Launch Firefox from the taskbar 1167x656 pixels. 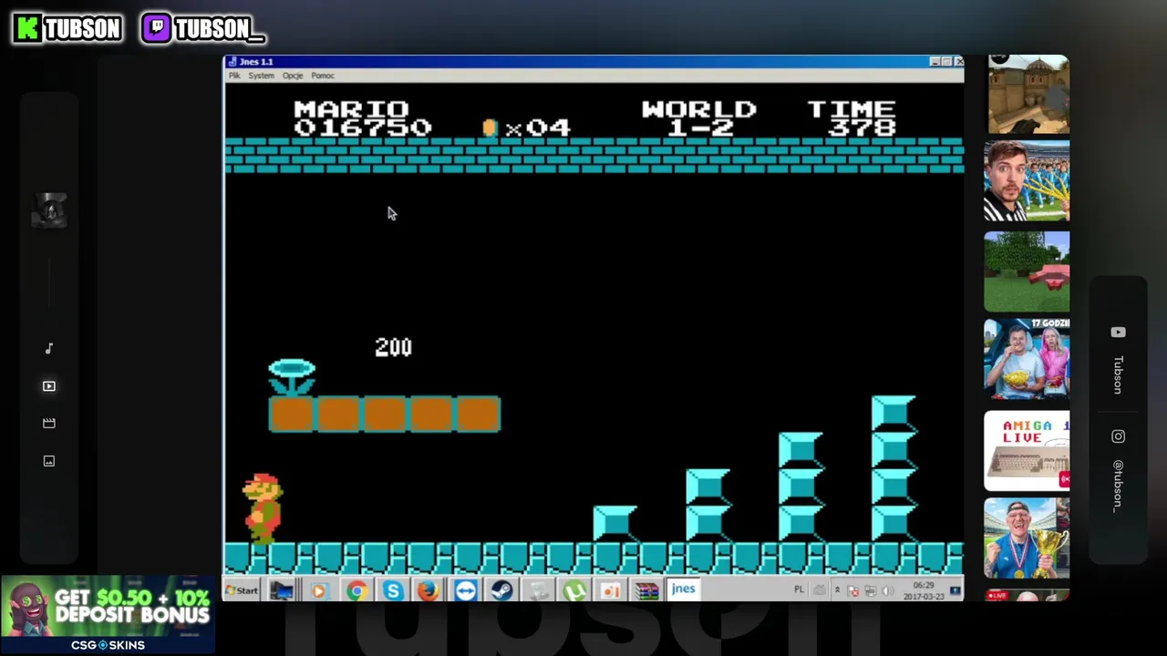[428, 590]
